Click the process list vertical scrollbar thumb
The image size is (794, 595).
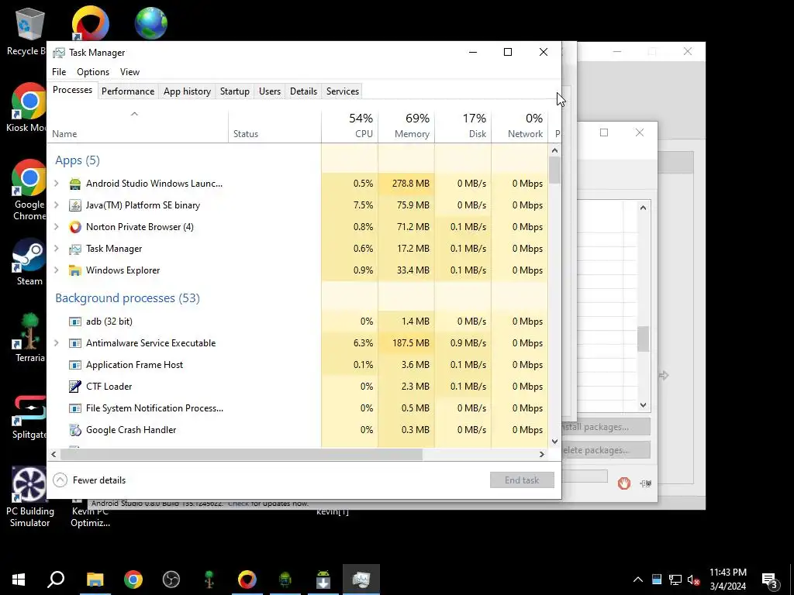tap(555, 170)
